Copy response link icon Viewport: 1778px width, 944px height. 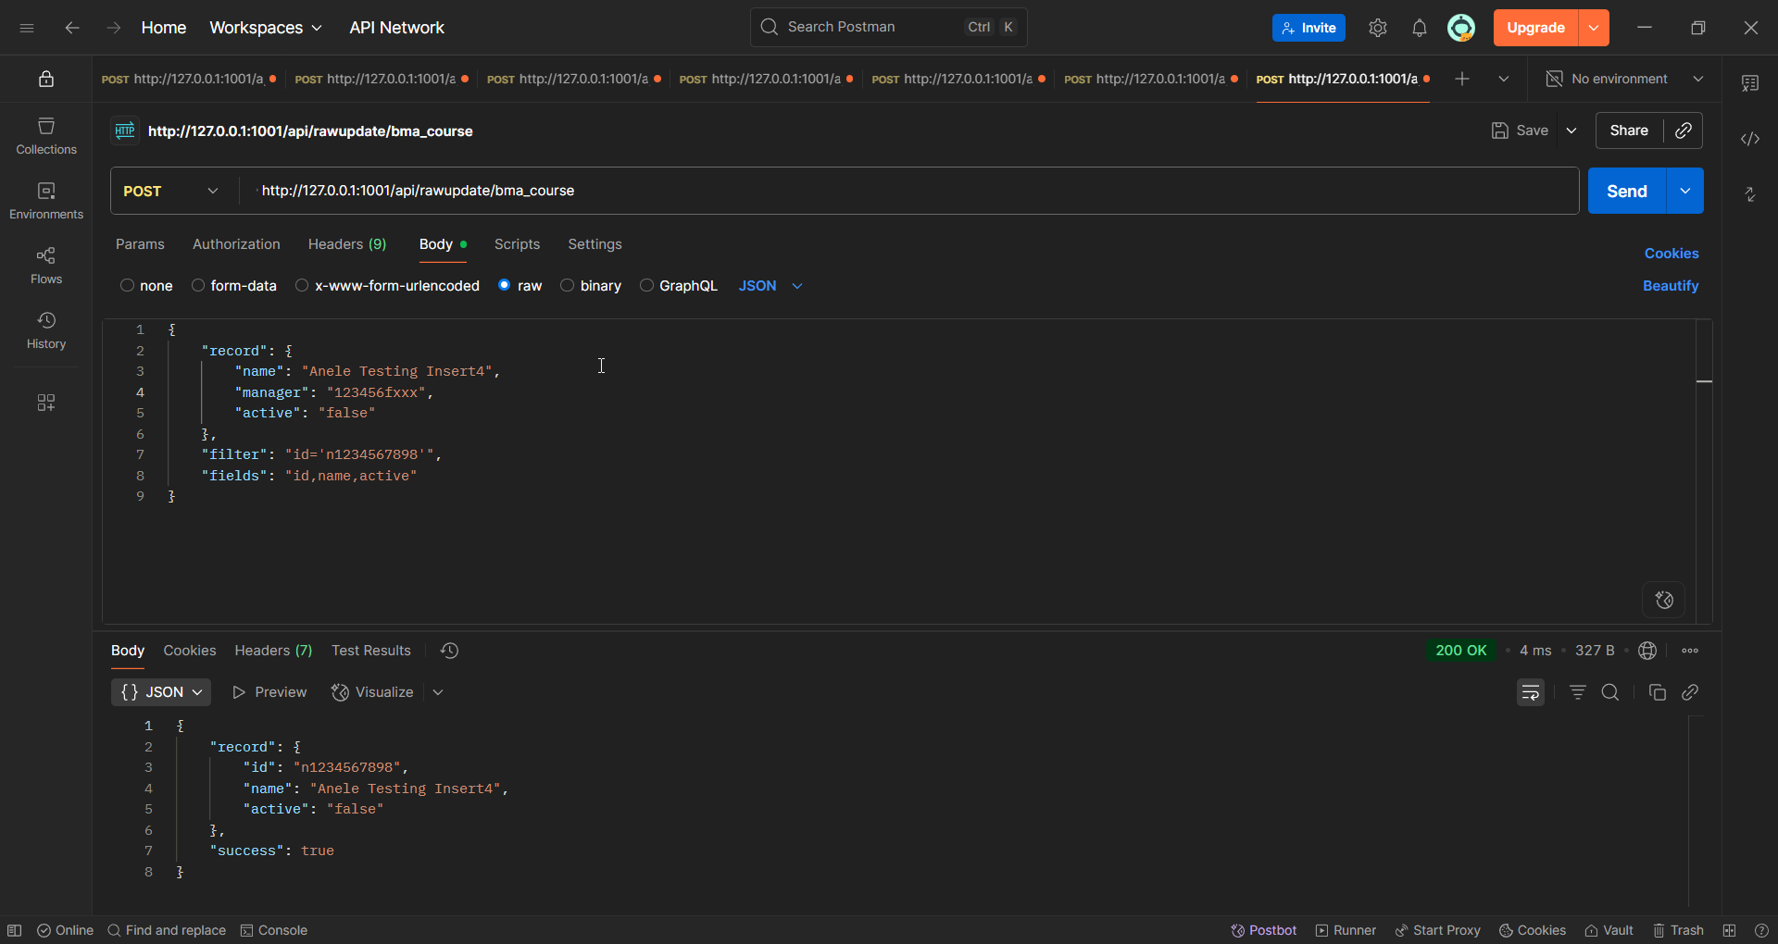coord(1690,692)
